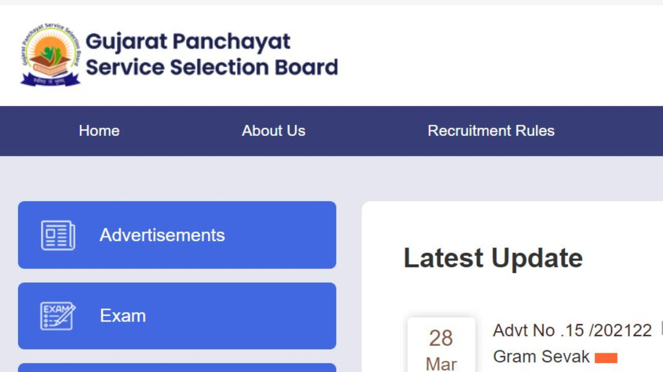Navigate to About Us
This screenshot has height=372, width=663.
coord(273,131)
